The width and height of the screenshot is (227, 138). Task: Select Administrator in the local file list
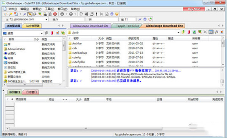point(16,49)
